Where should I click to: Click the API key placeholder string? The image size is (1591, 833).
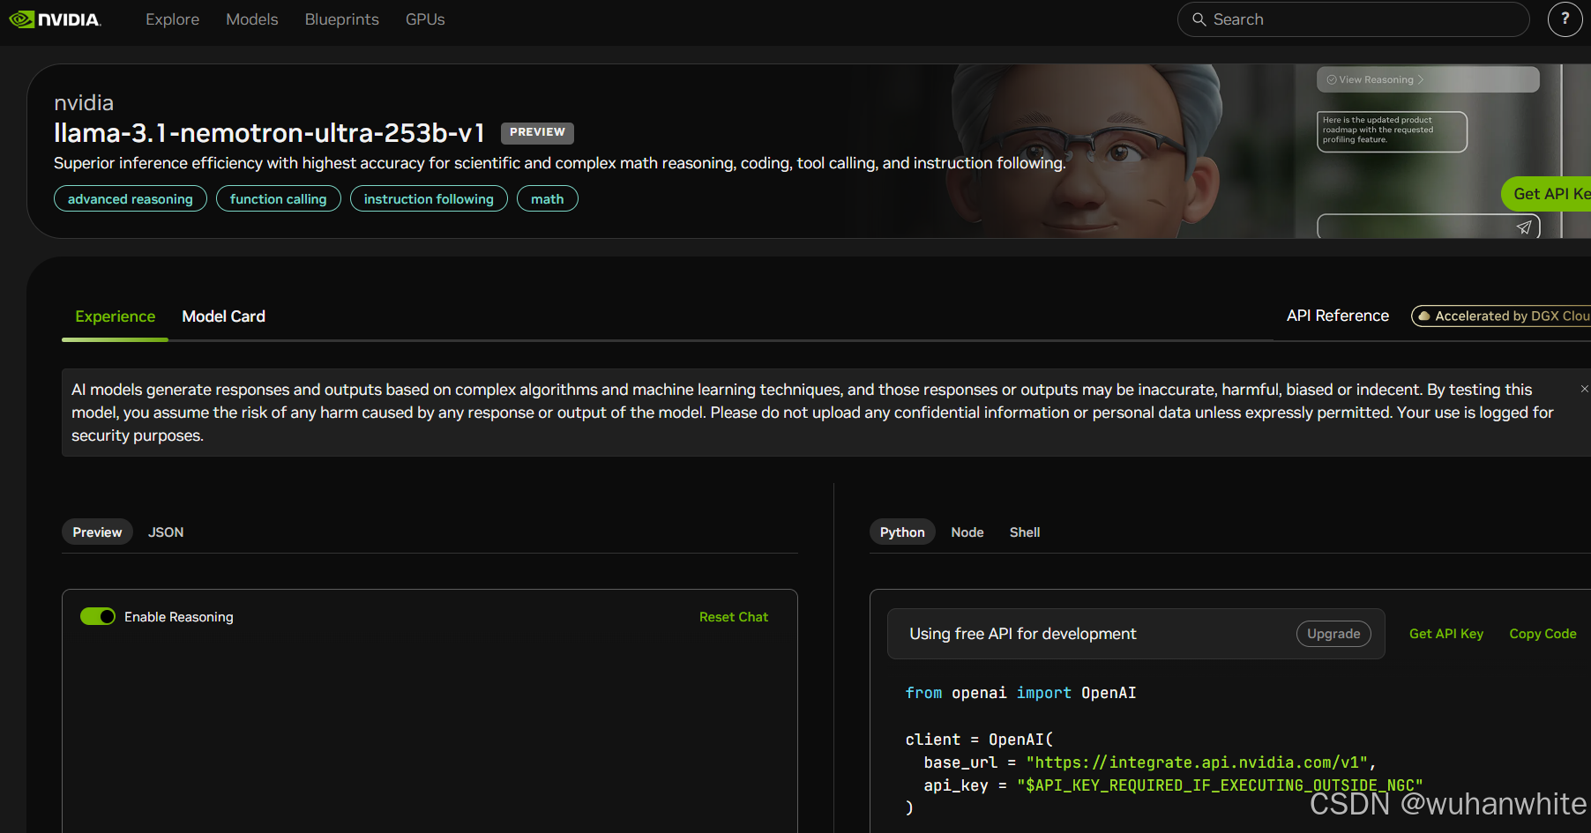click(x=1220, y=785)
